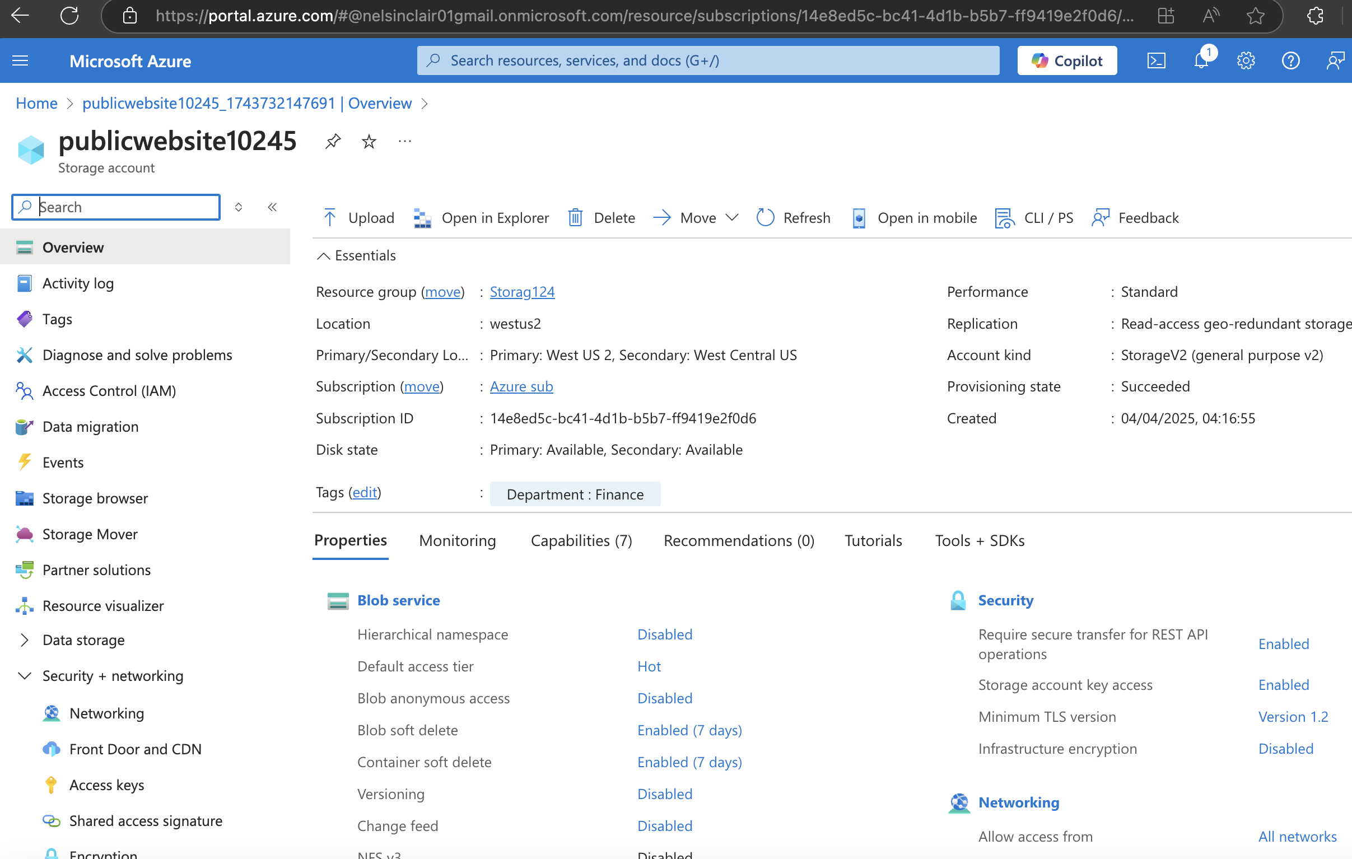Switch to the Tutorials tab
The width and height of the screenshot is (1352, 859).
873,541
